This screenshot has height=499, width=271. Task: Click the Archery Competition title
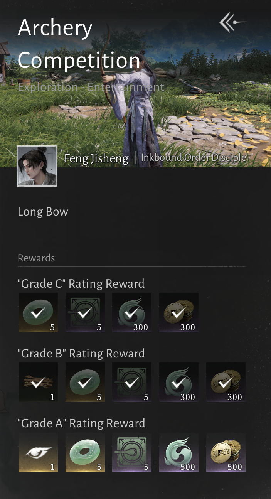[x=79, y=44]
